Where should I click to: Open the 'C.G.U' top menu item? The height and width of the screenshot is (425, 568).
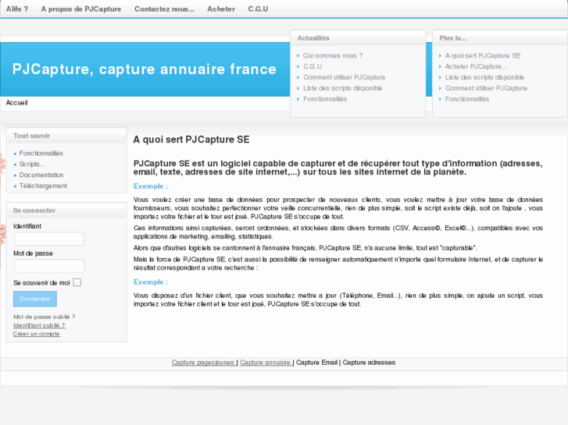click(258, 9)
